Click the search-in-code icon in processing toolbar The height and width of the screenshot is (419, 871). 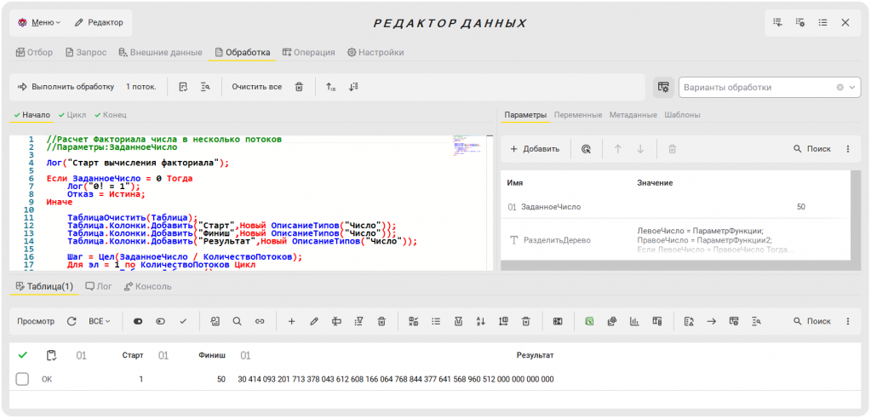coord(205,87)
